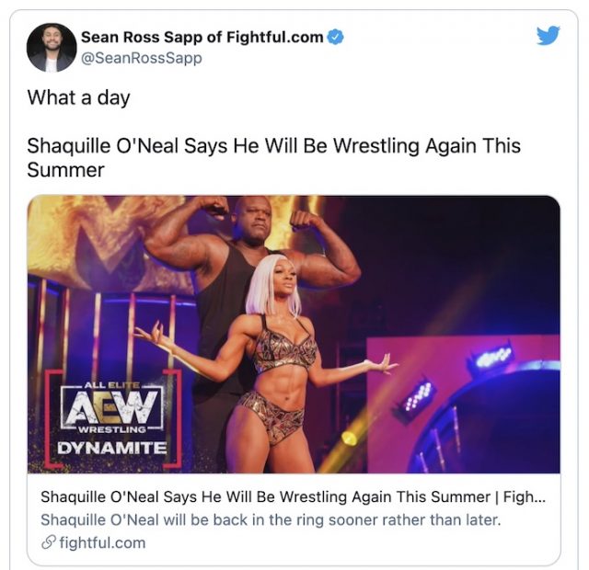
Task: Click the 'What a day' tweet text
Action: [78, 97]
